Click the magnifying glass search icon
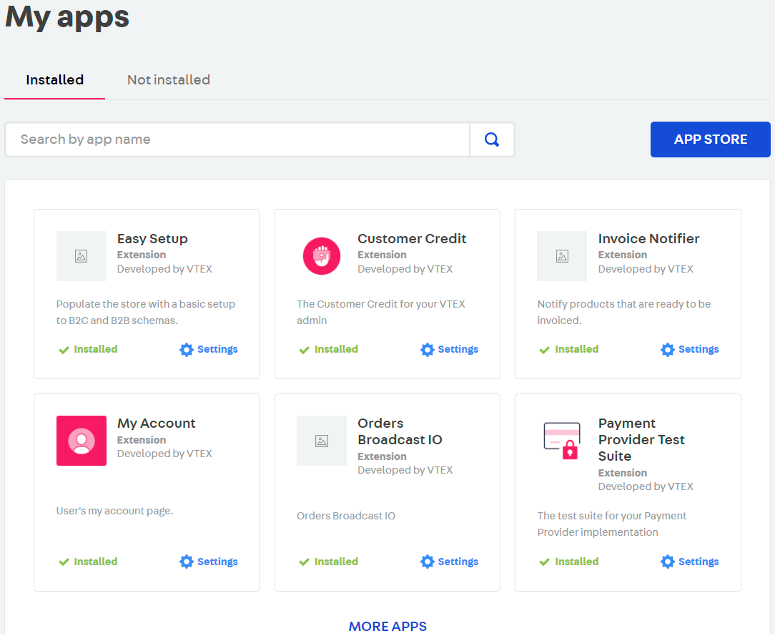The width and height of the screenshot is (775, 636). (492, 140)
